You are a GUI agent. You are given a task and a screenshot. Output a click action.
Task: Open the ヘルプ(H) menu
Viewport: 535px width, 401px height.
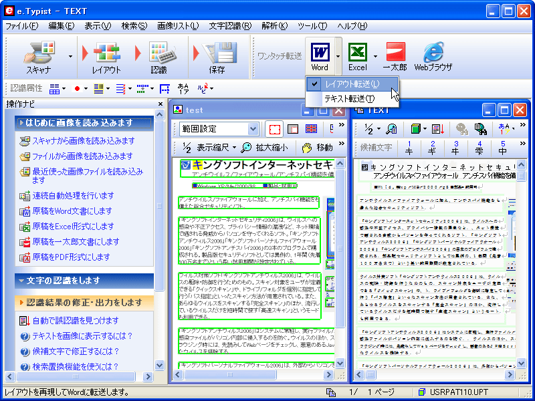[x=352, y=26]
